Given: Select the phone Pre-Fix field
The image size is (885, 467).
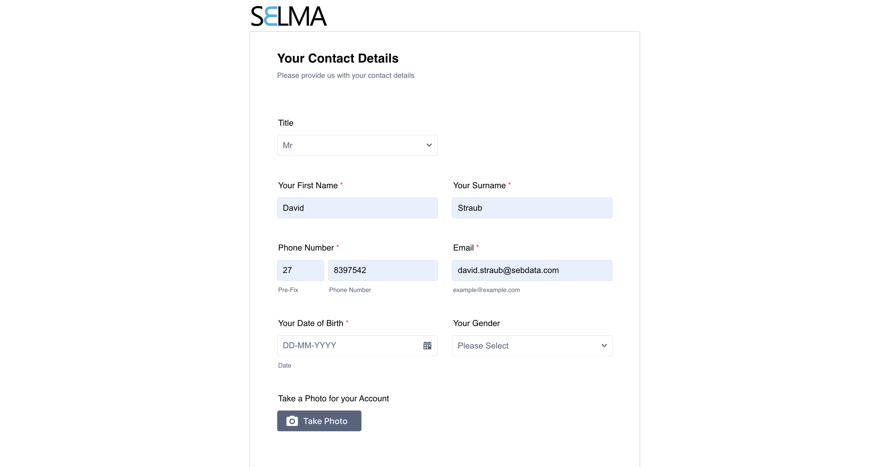Looking at the screenshot, I should coord(300,270).
